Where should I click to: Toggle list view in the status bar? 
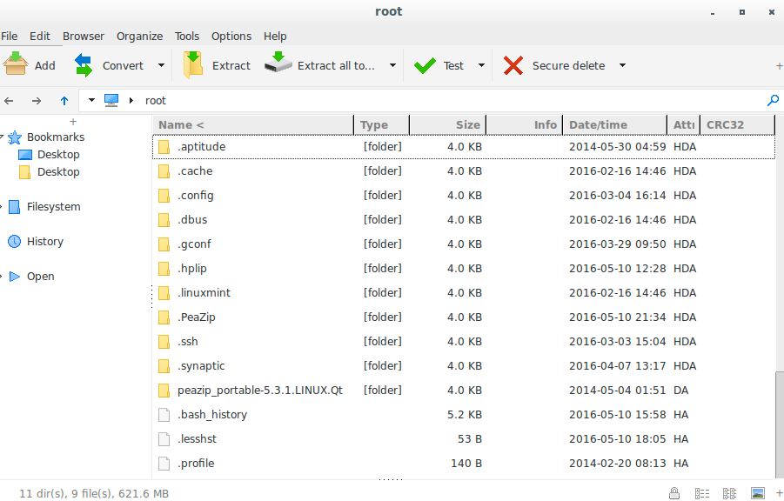click(702, 493)
